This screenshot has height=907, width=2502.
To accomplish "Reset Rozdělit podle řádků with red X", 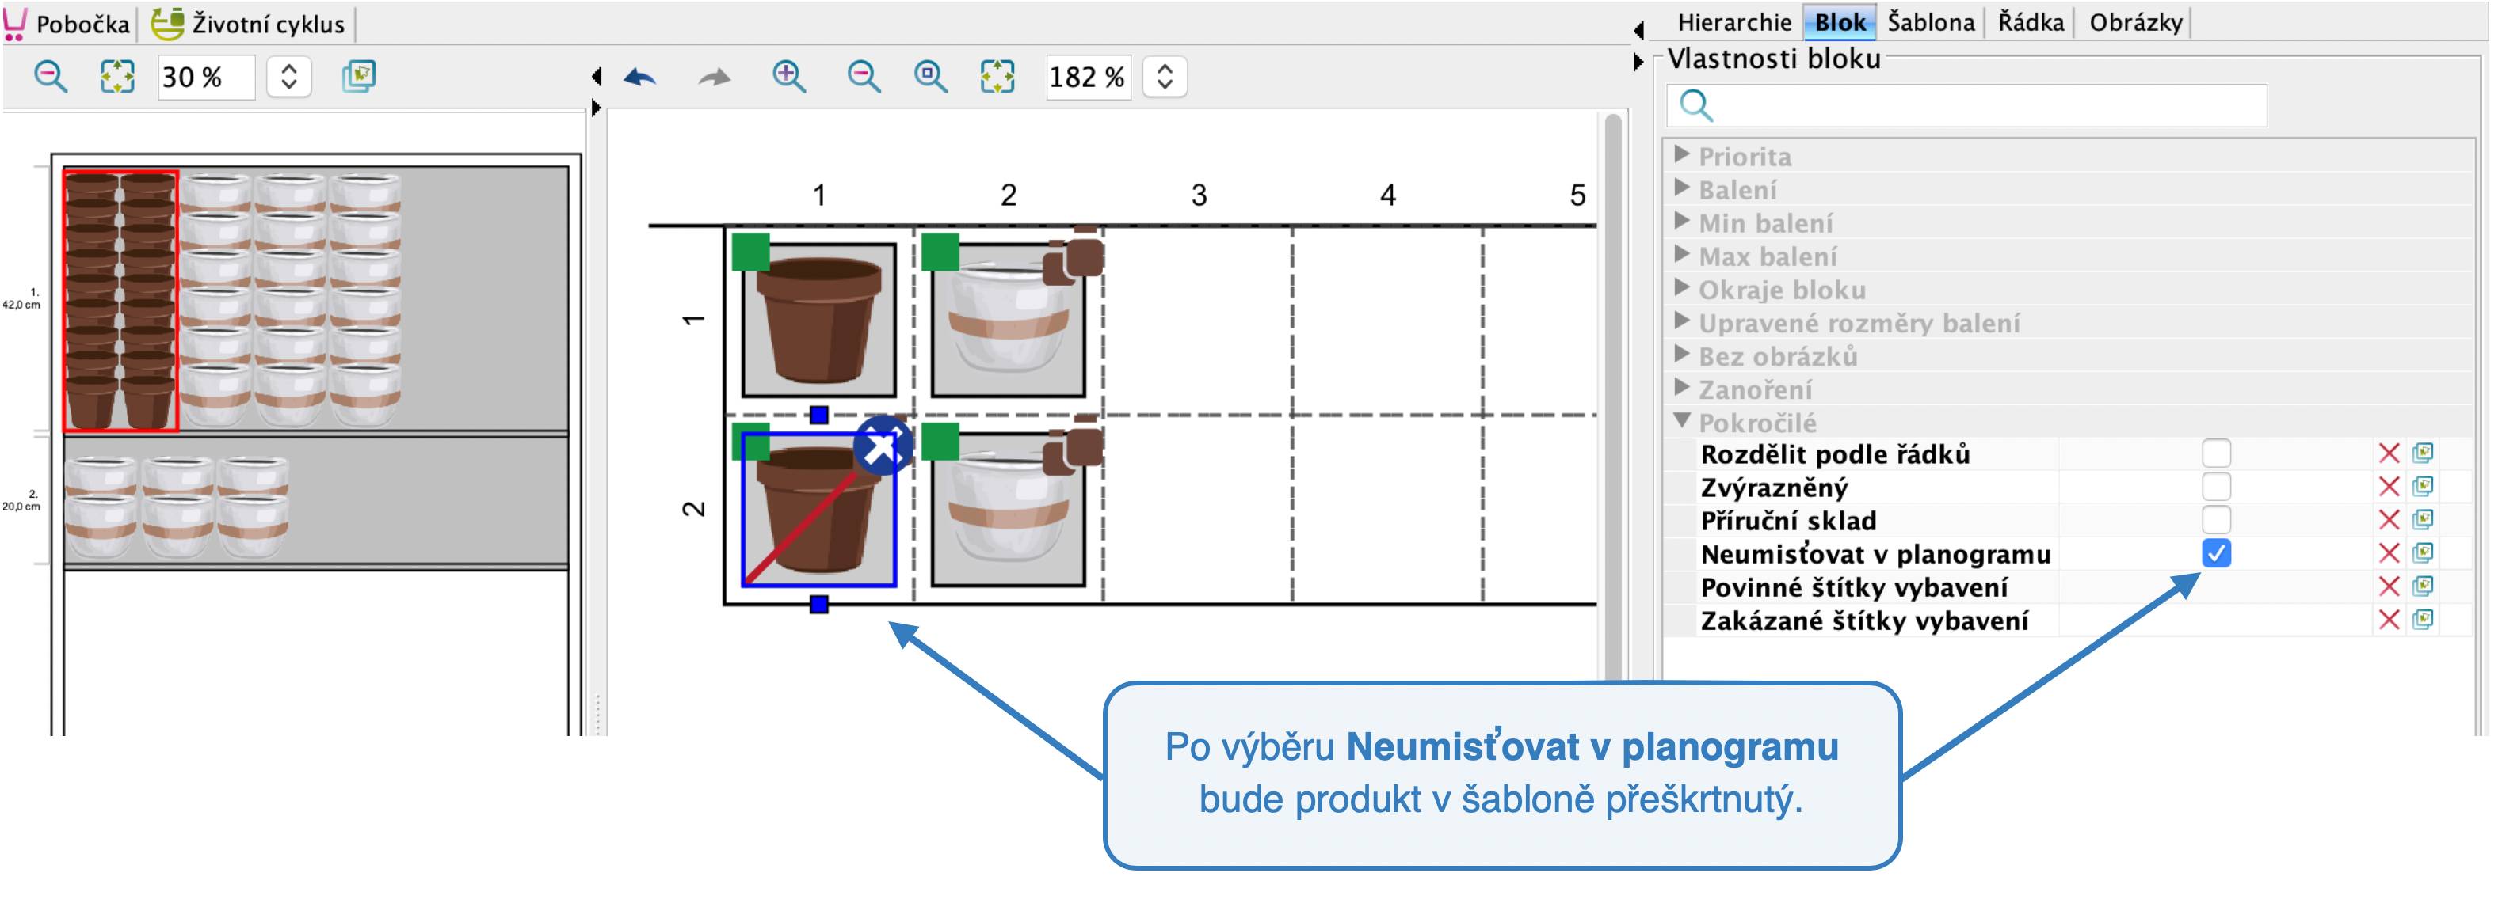I will click(2389, 453).
